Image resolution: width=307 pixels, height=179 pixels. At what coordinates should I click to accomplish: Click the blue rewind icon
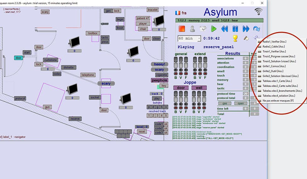coord(225,29)
